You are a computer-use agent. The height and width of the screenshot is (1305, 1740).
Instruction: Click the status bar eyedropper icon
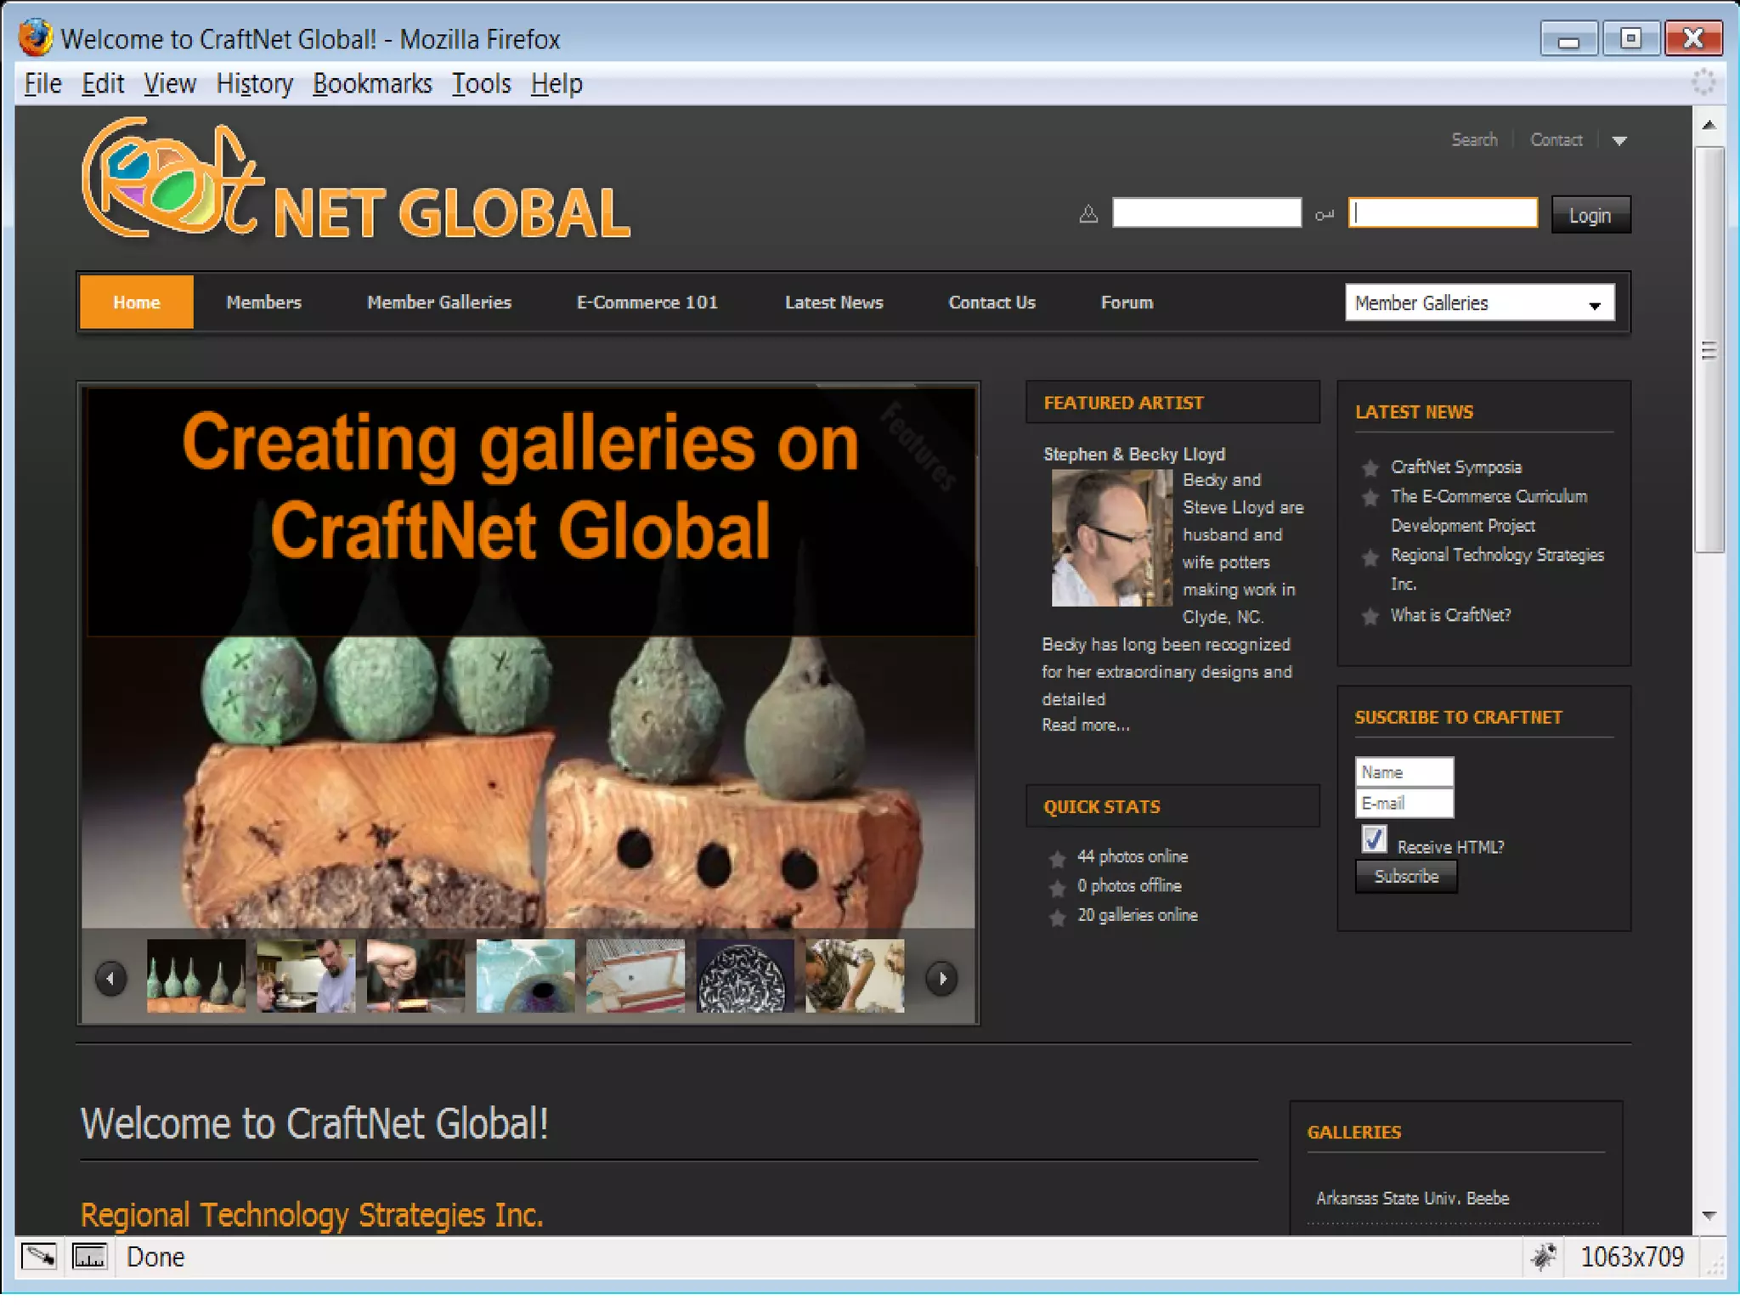click(39, 1256)
